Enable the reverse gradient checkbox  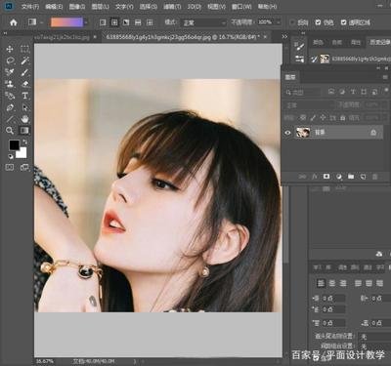click(x=292, y=22)
